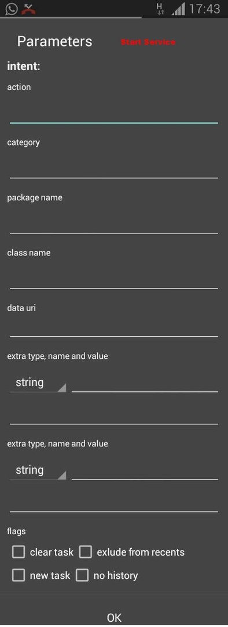Tap the red Start Service label
The image size is (228, 627).
pos(148,42)
